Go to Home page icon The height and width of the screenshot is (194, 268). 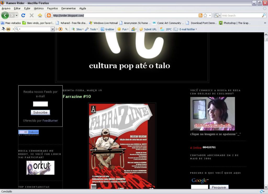(40, 15)
